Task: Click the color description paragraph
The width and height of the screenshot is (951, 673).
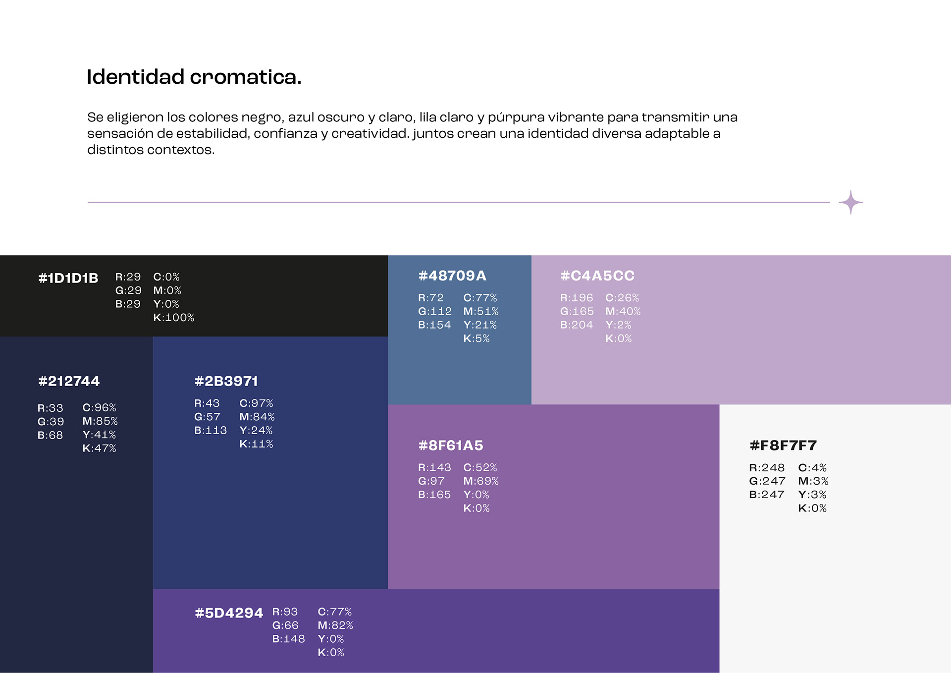Action: [x=412, y=133]
